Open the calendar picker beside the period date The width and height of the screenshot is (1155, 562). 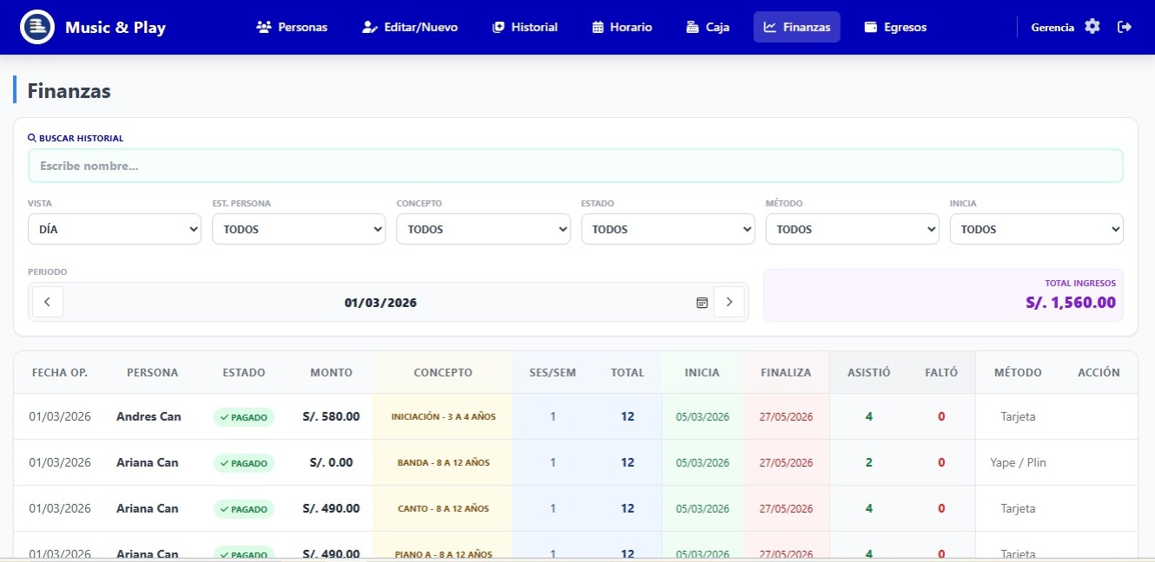coord(702,302)
